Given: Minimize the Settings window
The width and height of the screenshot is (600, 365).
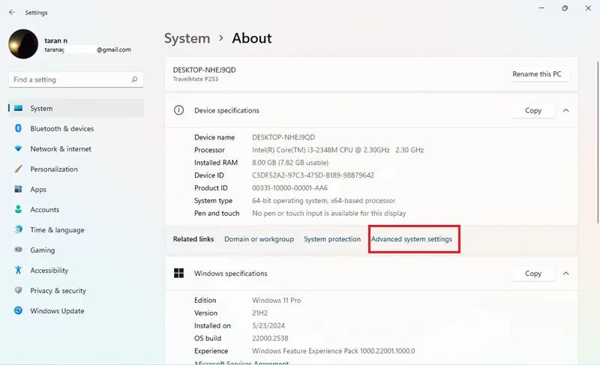Looking at the screenshot, I should click(541, 8).
